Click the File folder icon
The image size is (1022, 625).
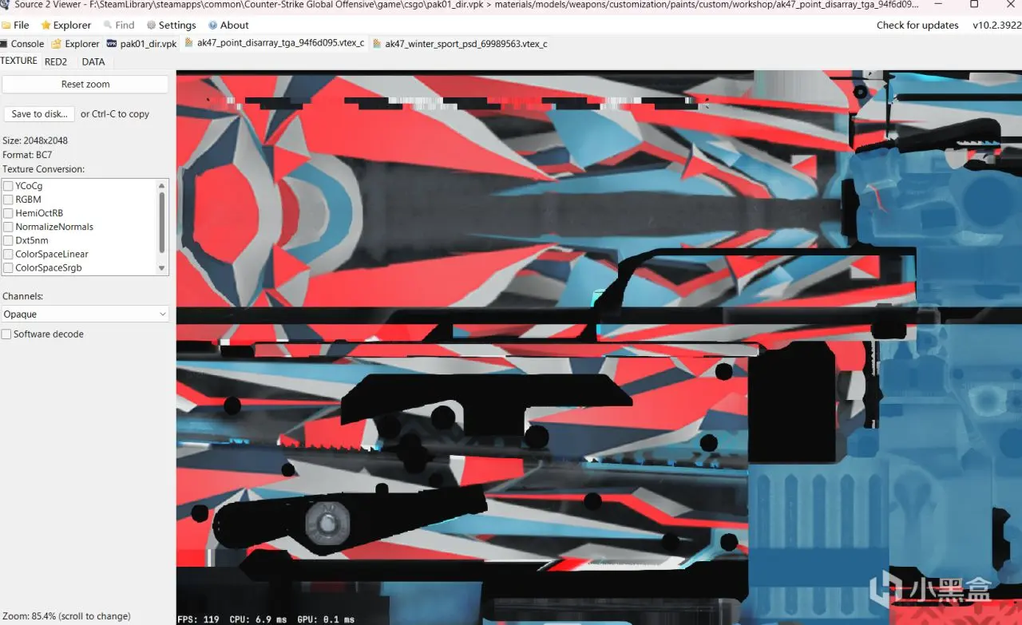[6, 26]
